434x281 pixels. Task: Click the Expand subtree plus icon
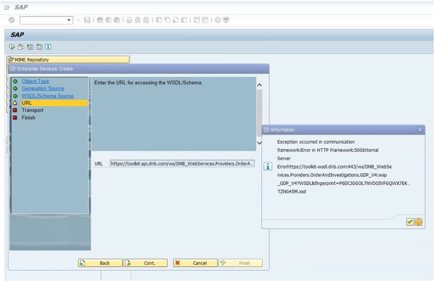click(x=30, y=47)
